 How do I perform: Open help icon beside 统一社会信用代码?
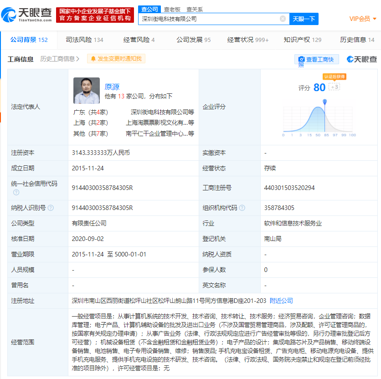(x=16, y=192)
